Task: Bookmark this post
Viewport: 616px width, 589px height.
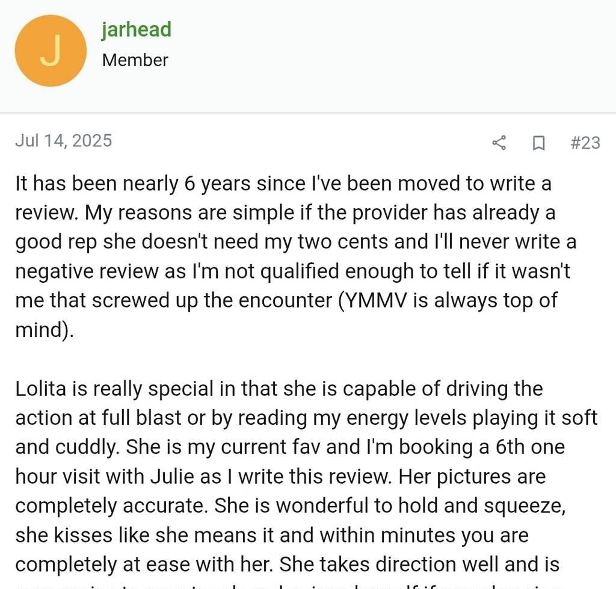Action: tap(539, 143)
